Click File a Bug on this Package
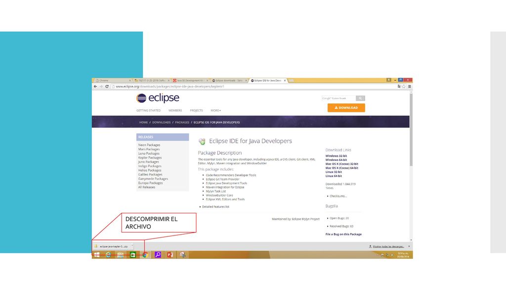Screen dimensions: 506x285 point(343,234)
